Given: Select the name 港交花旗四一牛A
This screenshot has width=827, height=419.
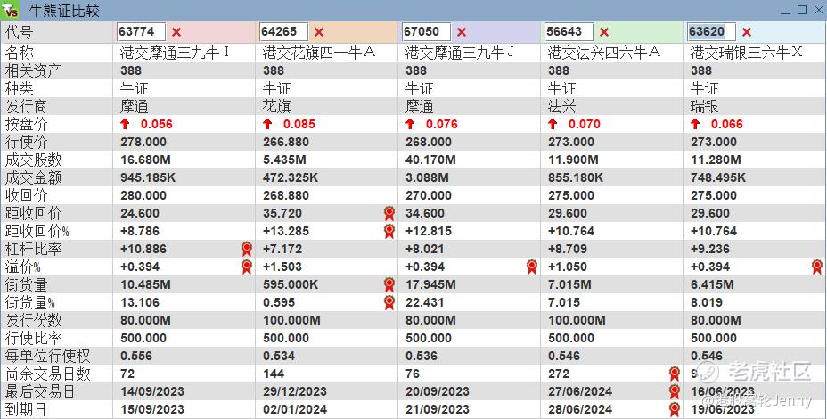Looking at the screenshot, I should [x=319, y=53].
